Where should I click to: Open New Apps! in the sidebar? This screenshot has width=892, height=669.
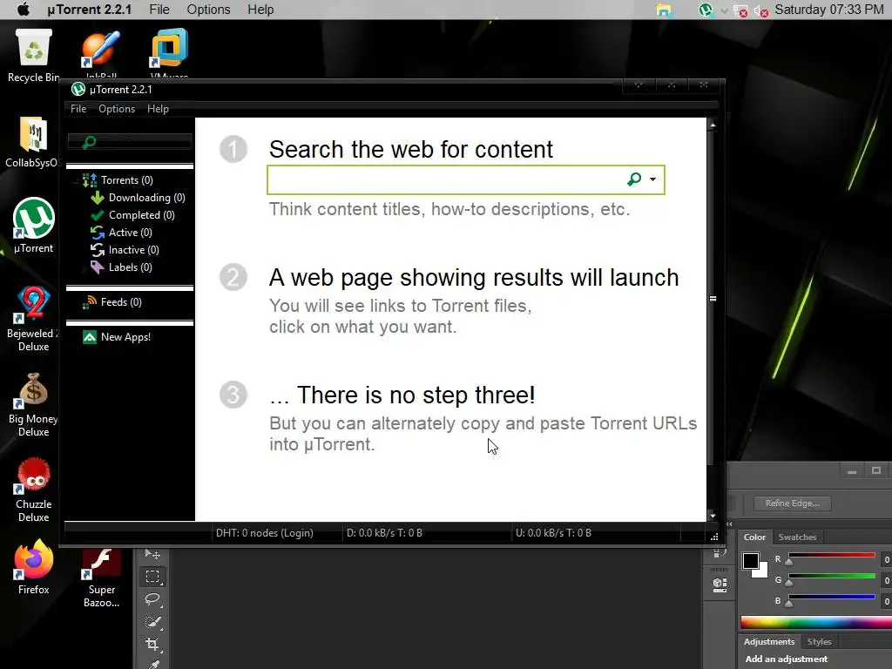117,337
